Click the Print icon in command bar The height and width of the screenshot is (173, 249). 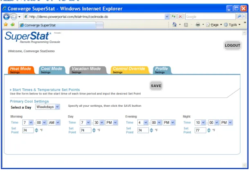[198, 25]
